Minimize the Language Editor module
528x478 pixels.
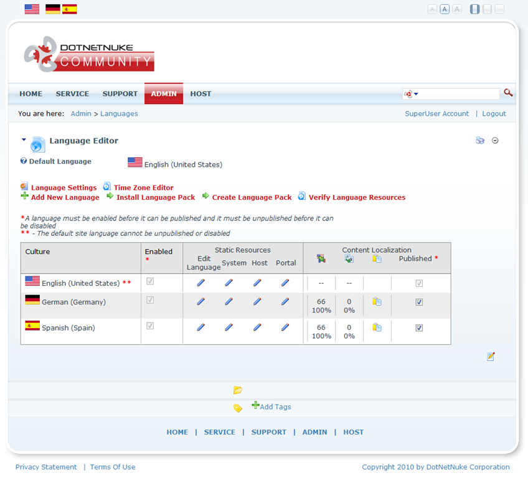click(x=495, y=141)
